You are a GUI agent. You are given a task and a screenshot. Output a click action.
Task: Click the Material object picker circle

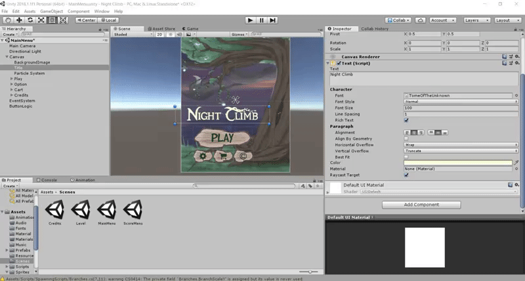click(516, 169)
